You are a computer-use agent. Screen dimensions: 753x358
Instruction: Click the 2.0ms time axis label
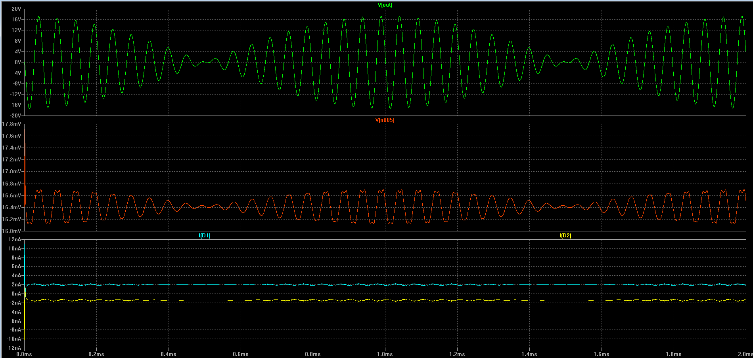[x=745, y=354]
